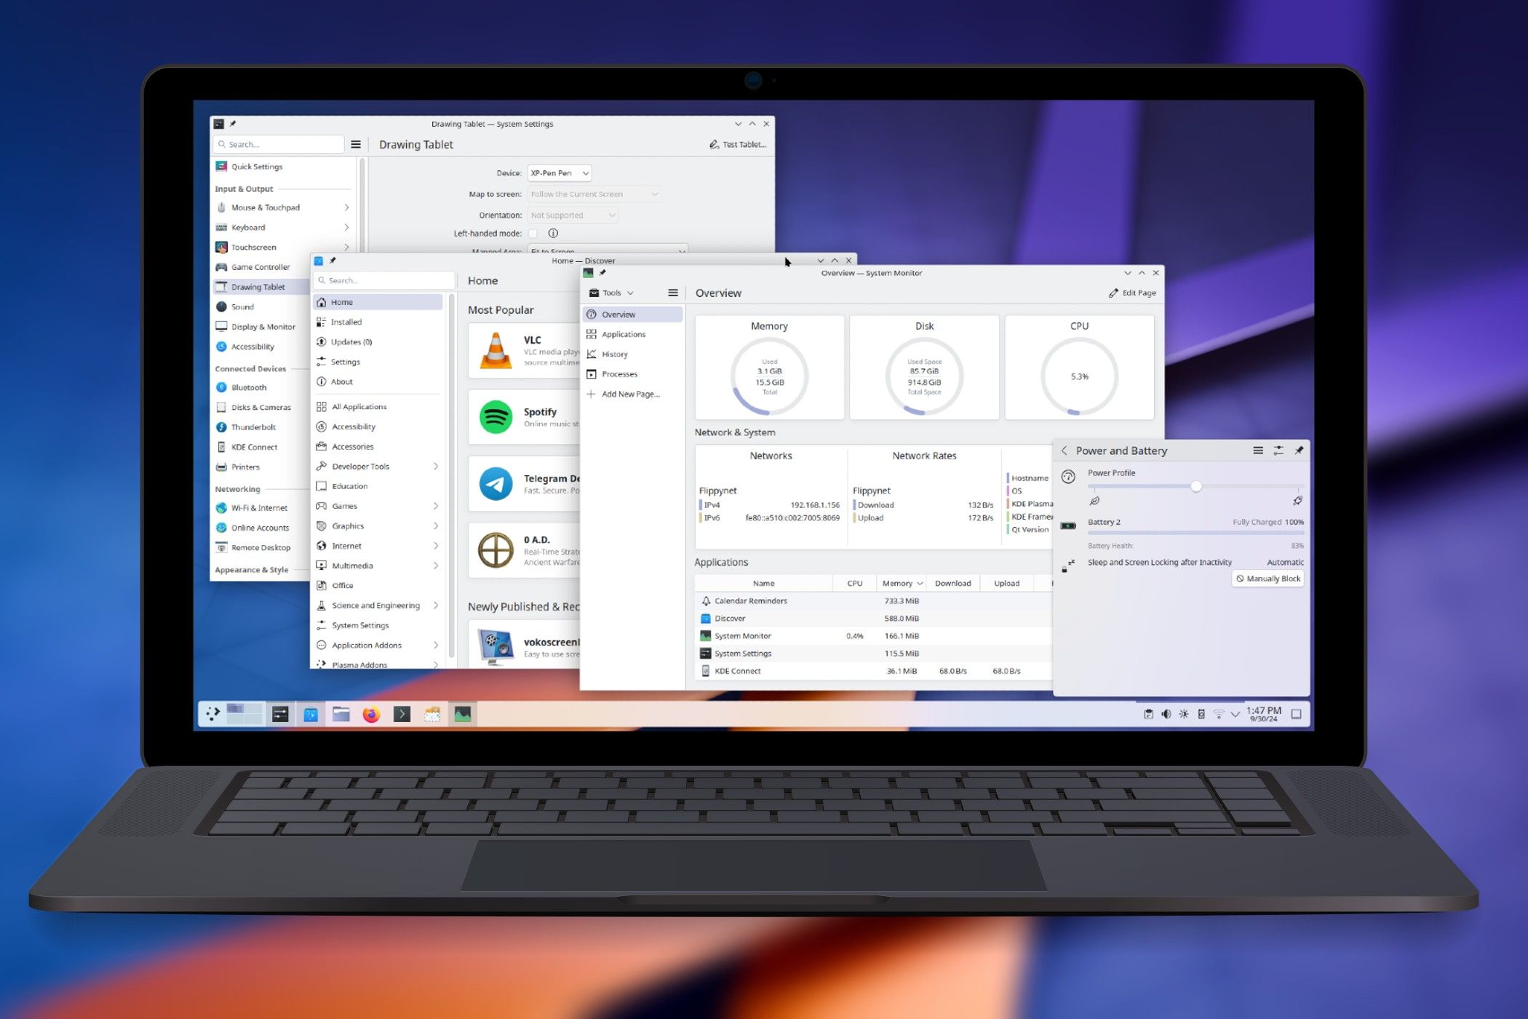Click the Spotify app icon in Discover
The height and width of the screenshot is (1019, 1528).
coord(496,417)
